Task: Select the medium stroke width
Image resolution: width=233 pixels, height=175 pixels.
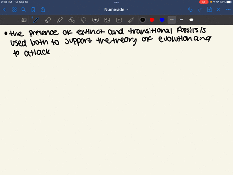Action: click(182, 20)
